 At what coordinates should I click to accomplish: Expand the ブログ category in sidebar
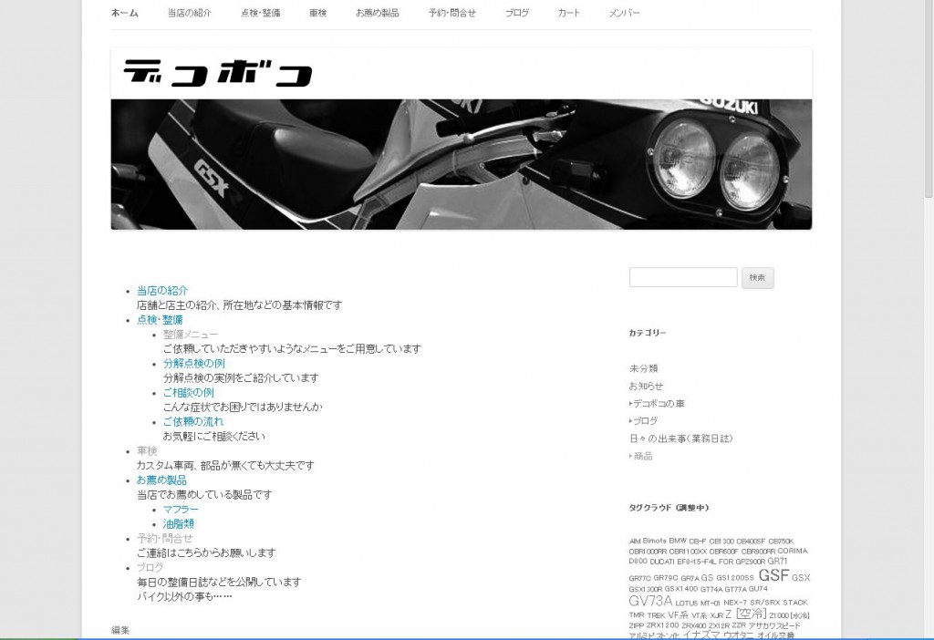point(631,421)
